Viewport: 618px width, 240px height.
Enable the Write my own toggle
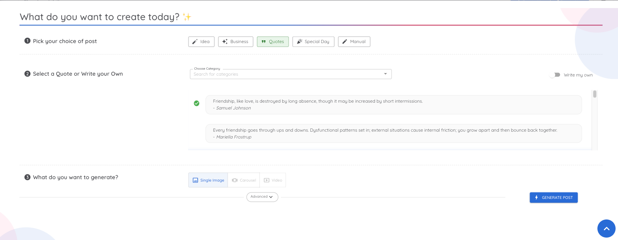(x=555, y=75)
